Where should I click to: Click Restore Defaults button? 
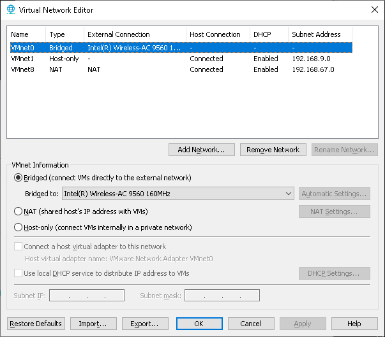tap(36, 324)
